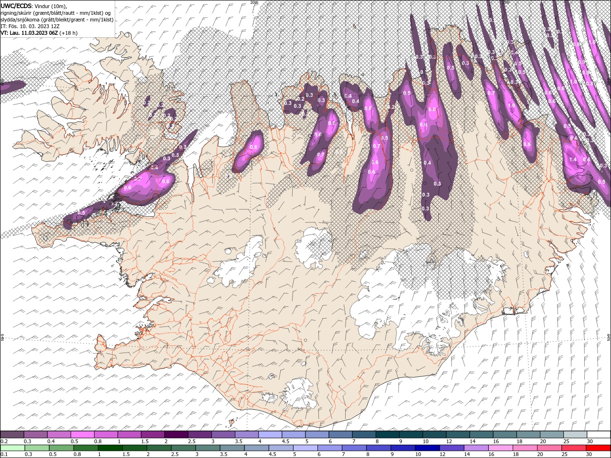Pick the light gray 25–30 upper legend swatch
The image size is (611, 458).
575,435
